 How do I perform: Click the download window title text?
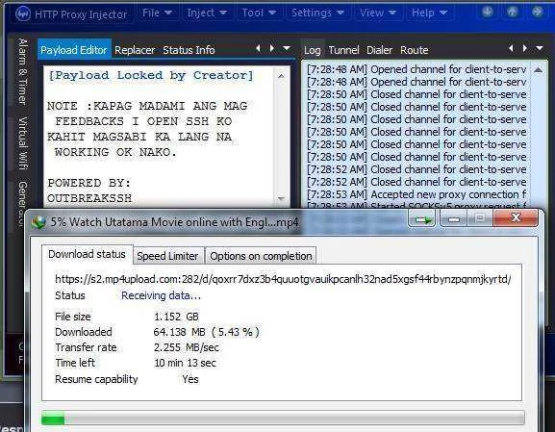pyautogui.click(x=174, y=222)
